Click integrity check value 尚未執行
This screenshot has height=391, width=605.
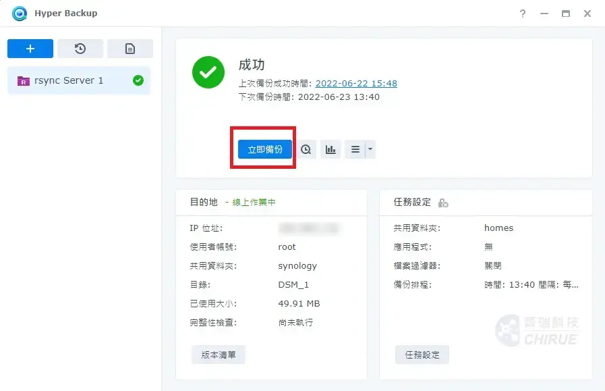pyautogui.click(x=295, y=323)
